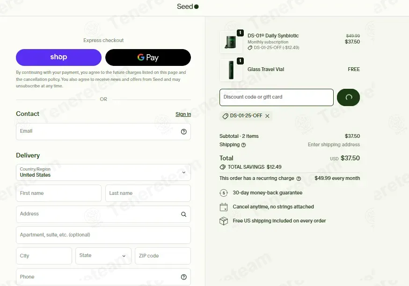
Task: Click the 'Enter shipping address' text
Action: (x=334, y=145)
